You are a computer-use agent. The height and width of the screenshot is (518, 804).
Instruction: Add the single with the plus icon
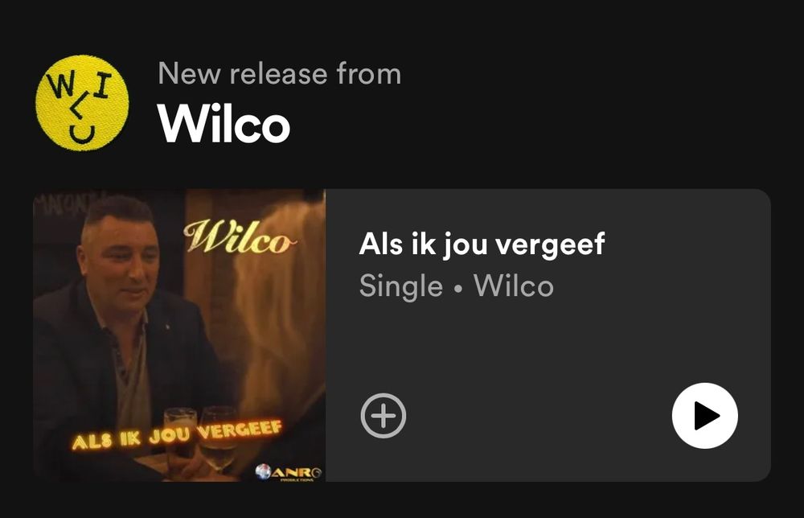[x=383, y=416]
